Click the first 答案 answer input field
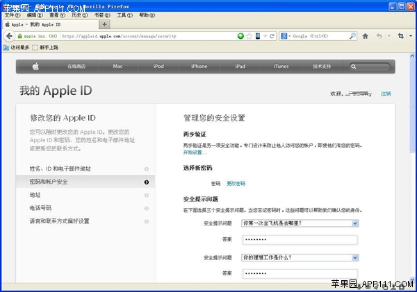This screenshot has width=417, height=292. pos(300,240)
